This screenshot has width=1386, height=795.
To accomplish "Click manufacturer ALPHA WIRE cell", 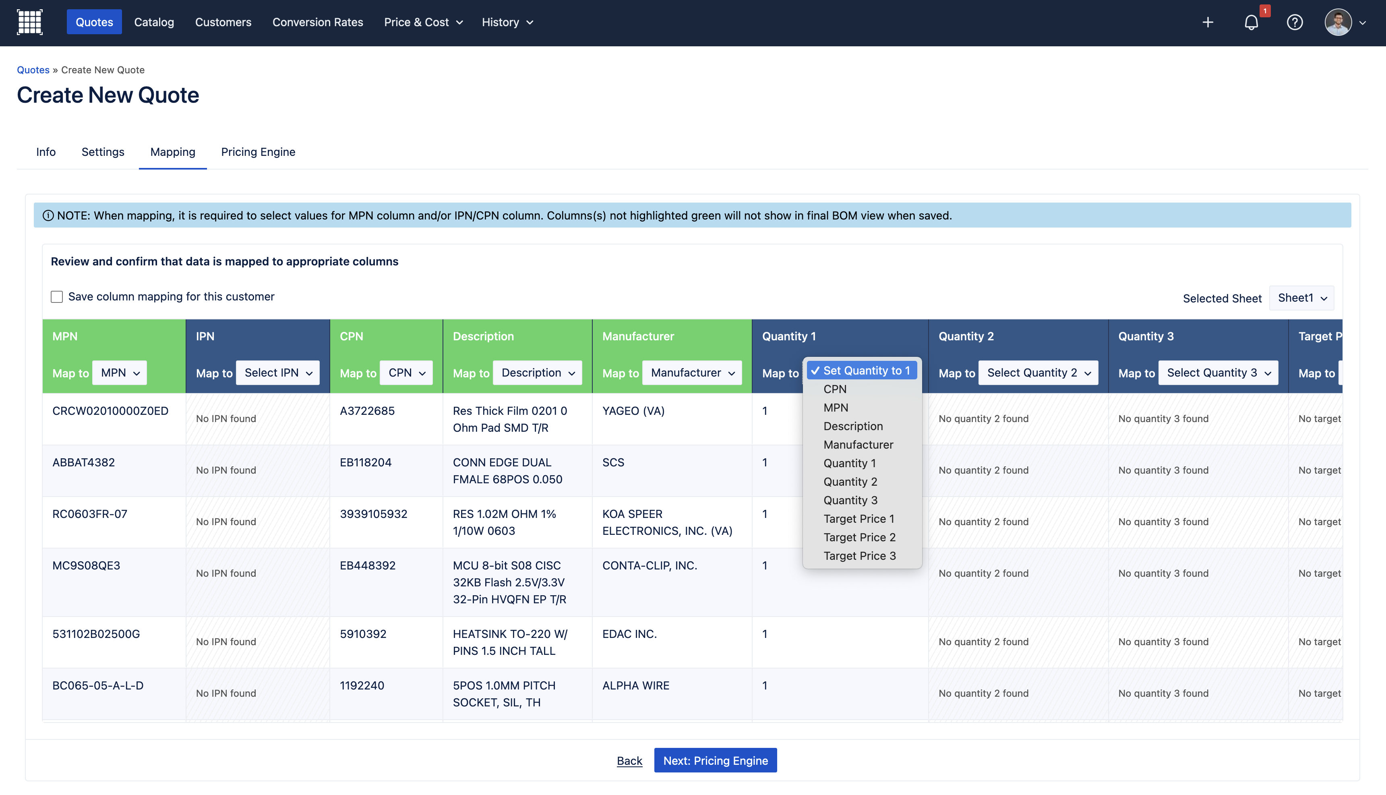I will click(x=672, y=694).
